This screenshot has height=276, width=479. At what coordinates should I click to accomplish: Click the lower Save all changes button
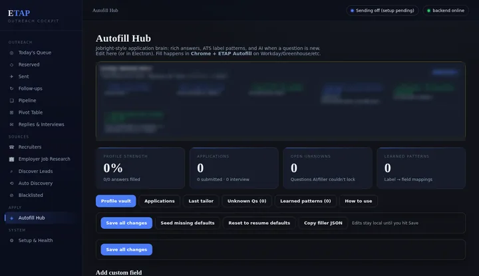click(126, 249)
